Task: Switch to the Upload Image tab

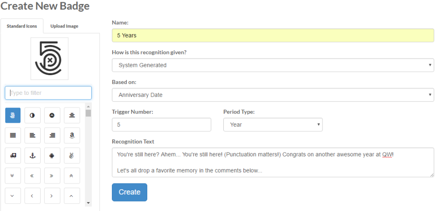Action: (64, 26)
